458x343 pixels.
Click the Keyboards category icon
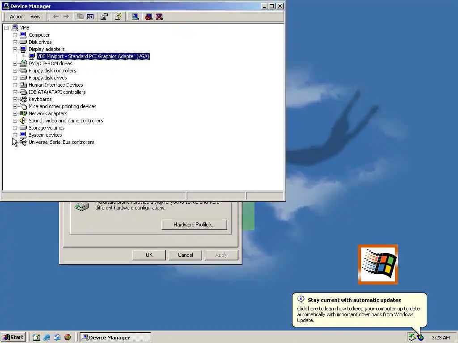click(23, 99)
